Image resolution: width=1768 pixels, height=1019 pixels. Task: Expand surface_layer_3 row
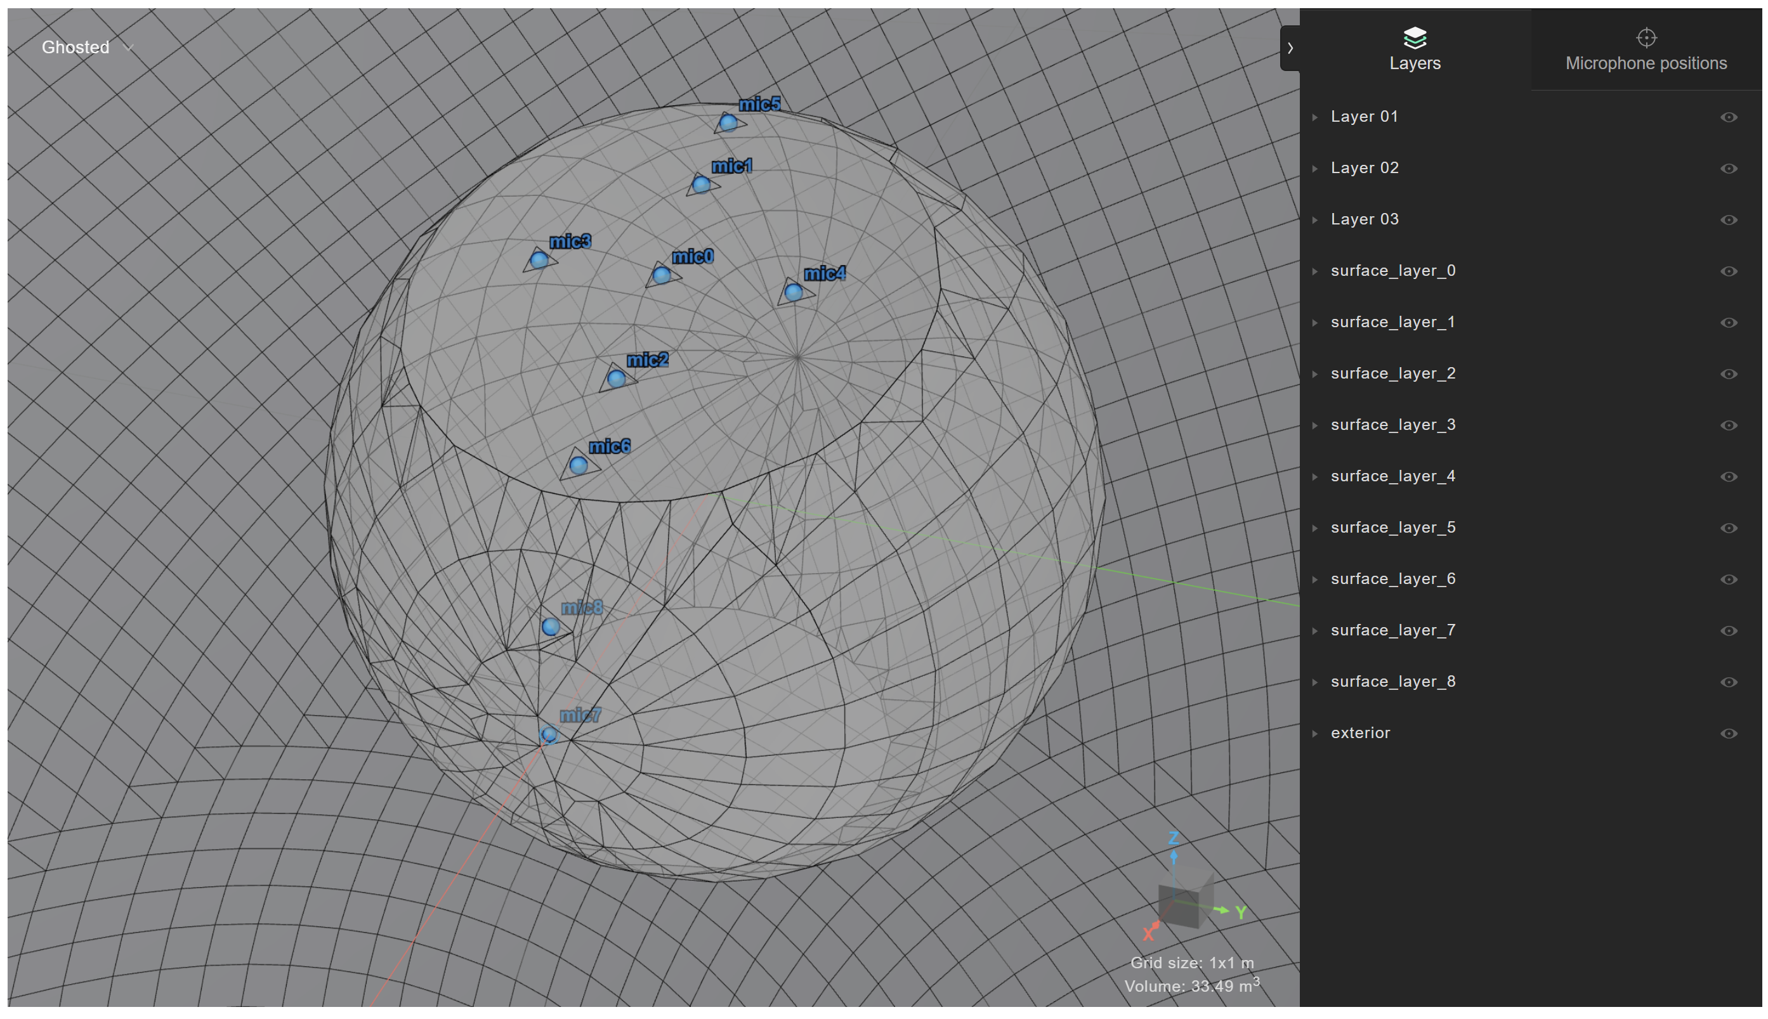tap(1315, 425)
